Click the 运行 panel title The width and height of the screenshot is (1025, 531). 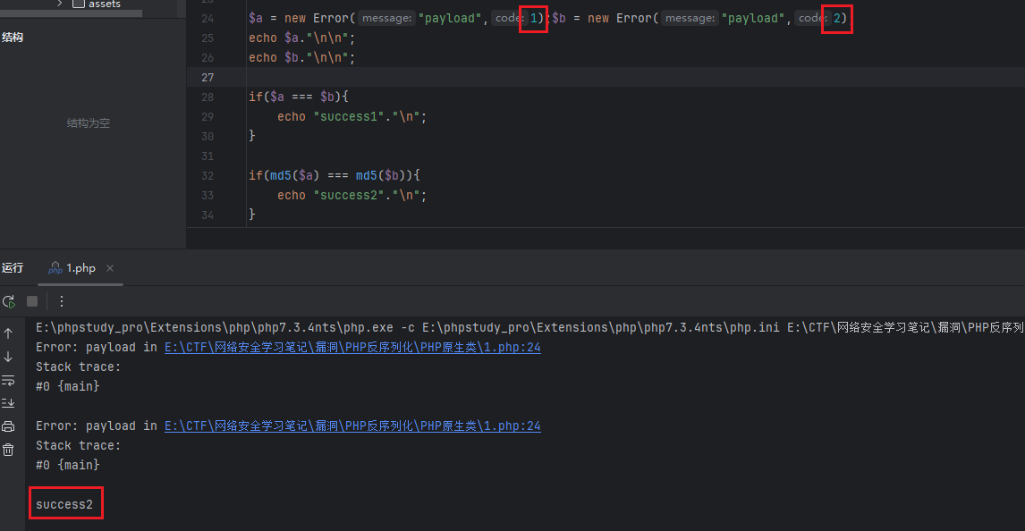pyautogui.click(x=13, y=268)
